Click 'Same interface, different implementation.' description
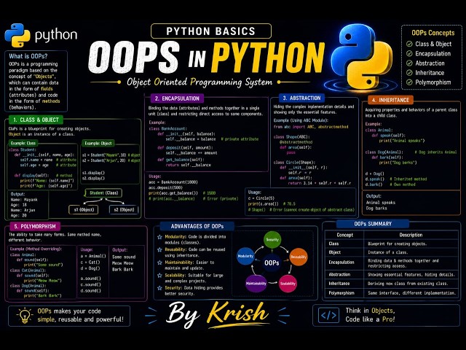Image resolution: width=466 pixels, height=350 pixels. pyautogui.click(x=412, y=293)
